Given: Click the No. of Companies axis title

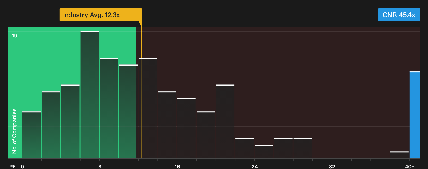Looking at the screenshot, I should click(x=14, y=131).
